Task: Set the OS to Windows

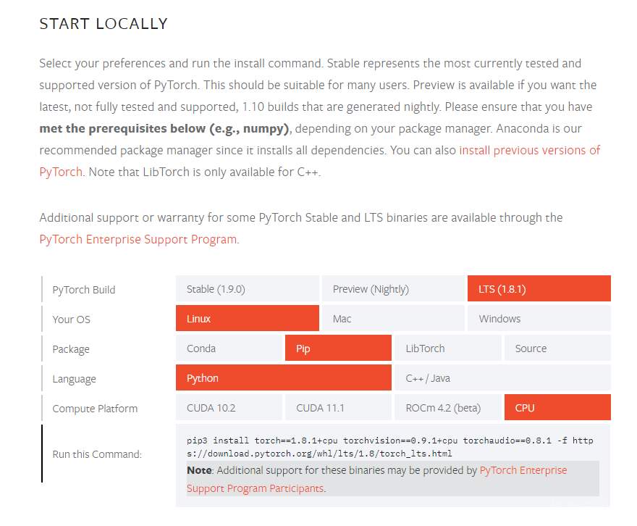Action: click(539, 319)
